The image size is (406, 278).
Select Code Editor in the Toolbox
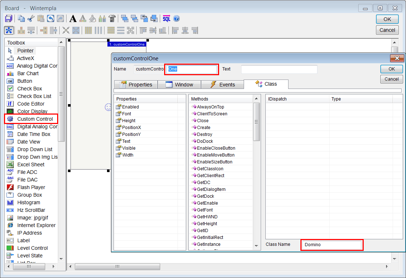click(x=31, y=104)
